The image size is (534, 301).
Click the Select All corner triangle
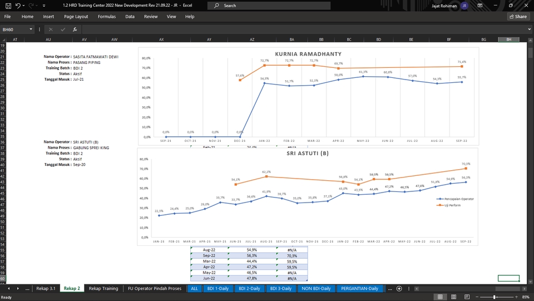coord(3,40)
